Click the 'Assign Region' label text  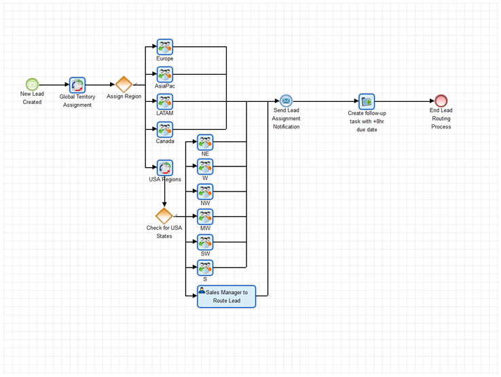[124, 96]
